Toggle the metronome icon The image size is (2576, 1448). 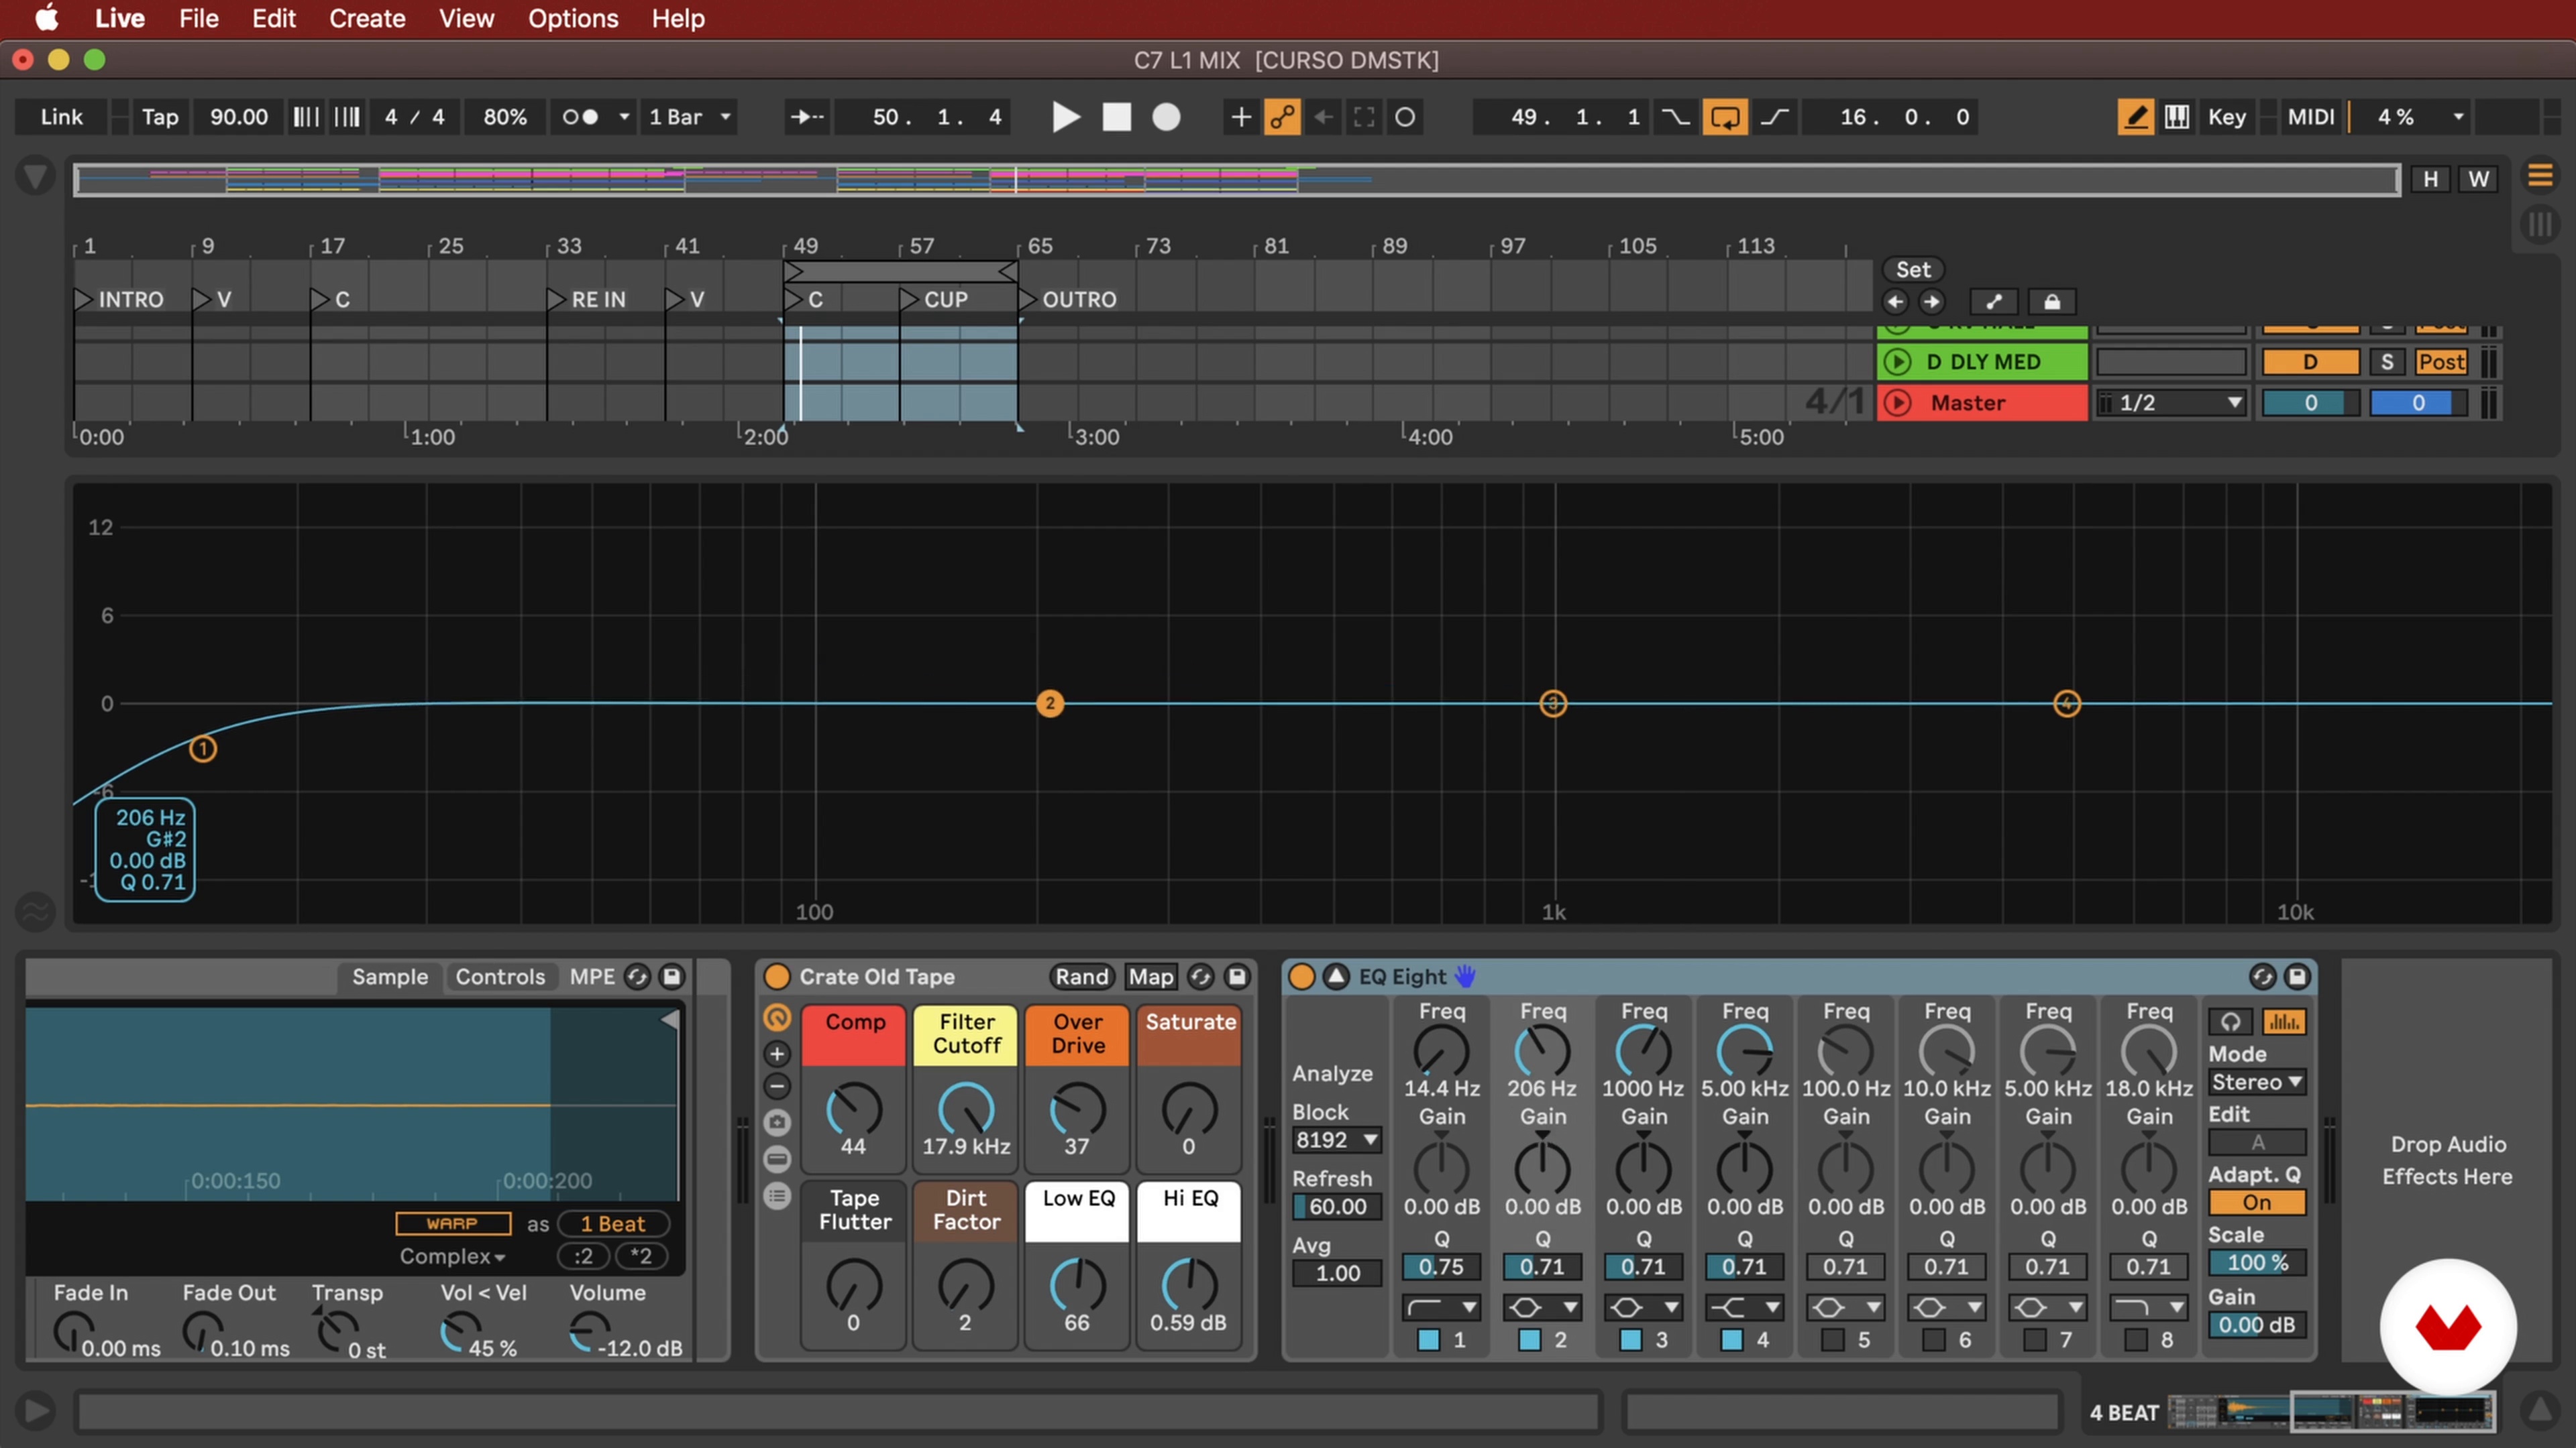point(581,117)
